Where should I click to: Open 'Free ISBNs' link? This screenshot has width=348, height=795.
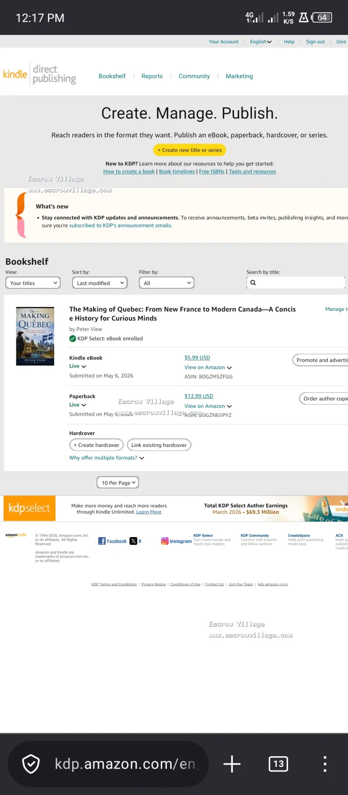point(211,171)
